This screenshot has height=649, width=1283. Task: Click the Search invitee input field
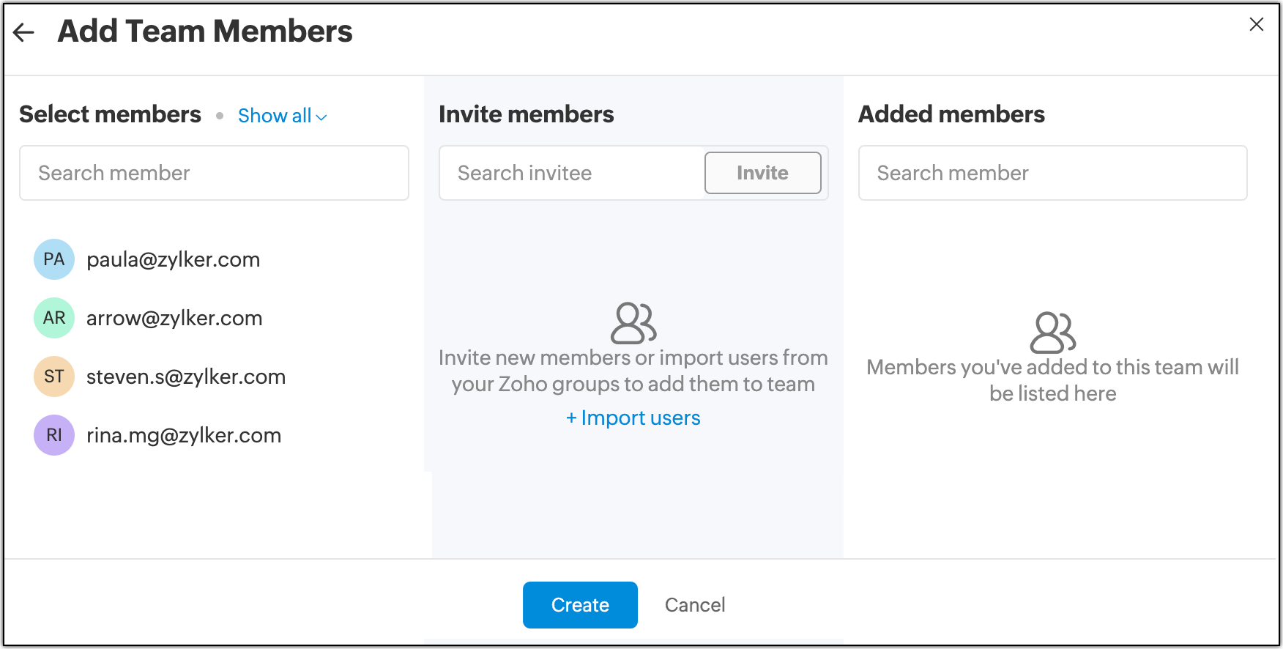tap(571, 173)
